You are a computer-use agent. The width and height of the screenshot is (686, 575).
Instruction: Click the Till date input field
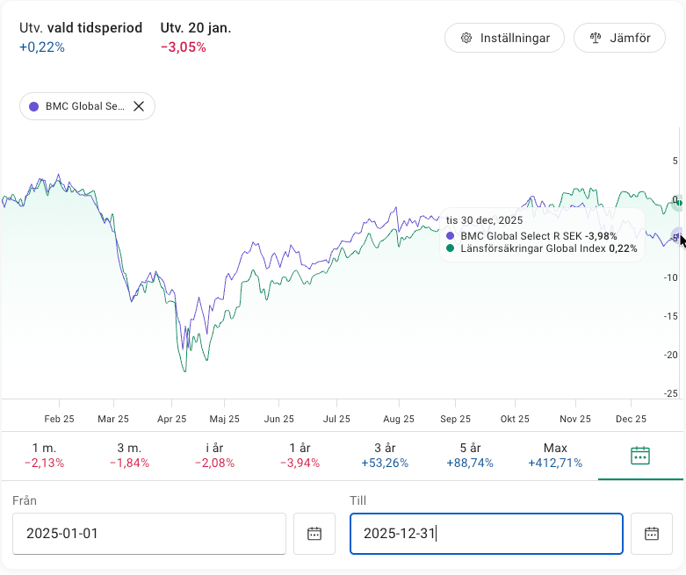point(486,534)
